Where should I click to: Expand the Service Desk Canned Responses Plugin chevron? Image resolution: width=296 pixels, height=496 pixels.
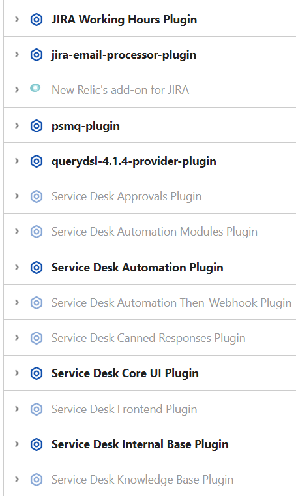click(17, 338)
